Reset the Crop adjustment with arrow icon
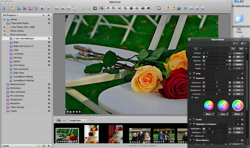This screenshot has width=250, height=148. pos(242,74)
